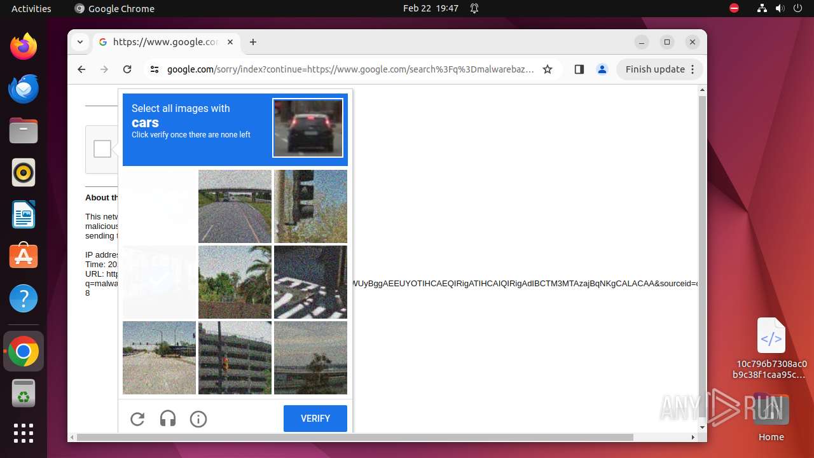Open Files from the dock
The height and width of the screenshot is (458, 814).
click(x=24, y=130)
